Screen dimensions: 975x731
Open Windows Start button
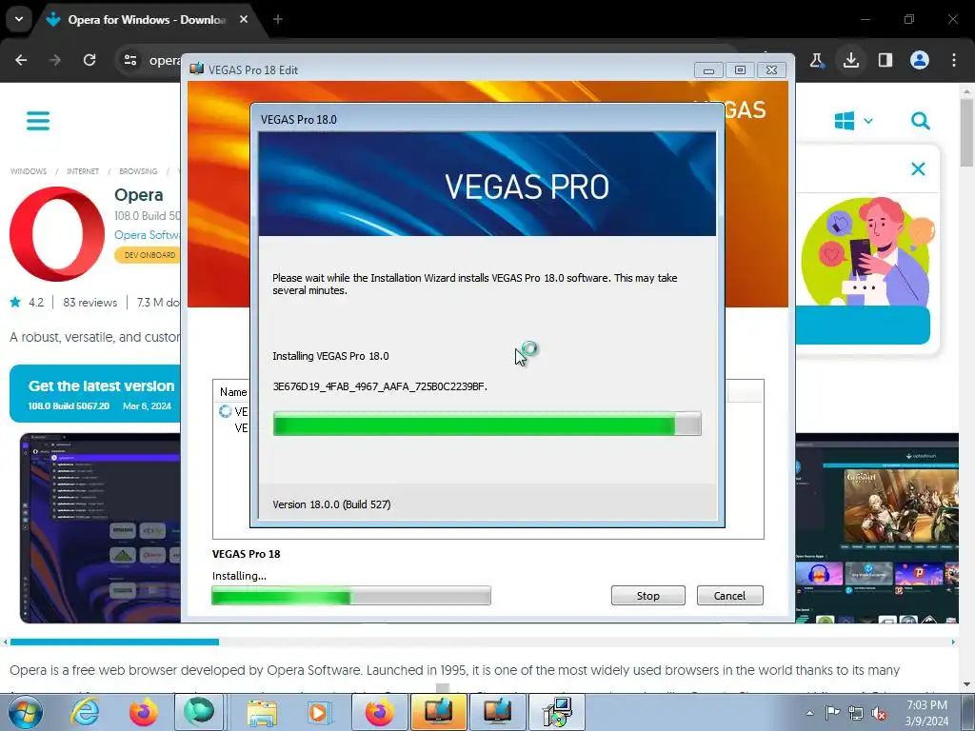tap(26, 712)
